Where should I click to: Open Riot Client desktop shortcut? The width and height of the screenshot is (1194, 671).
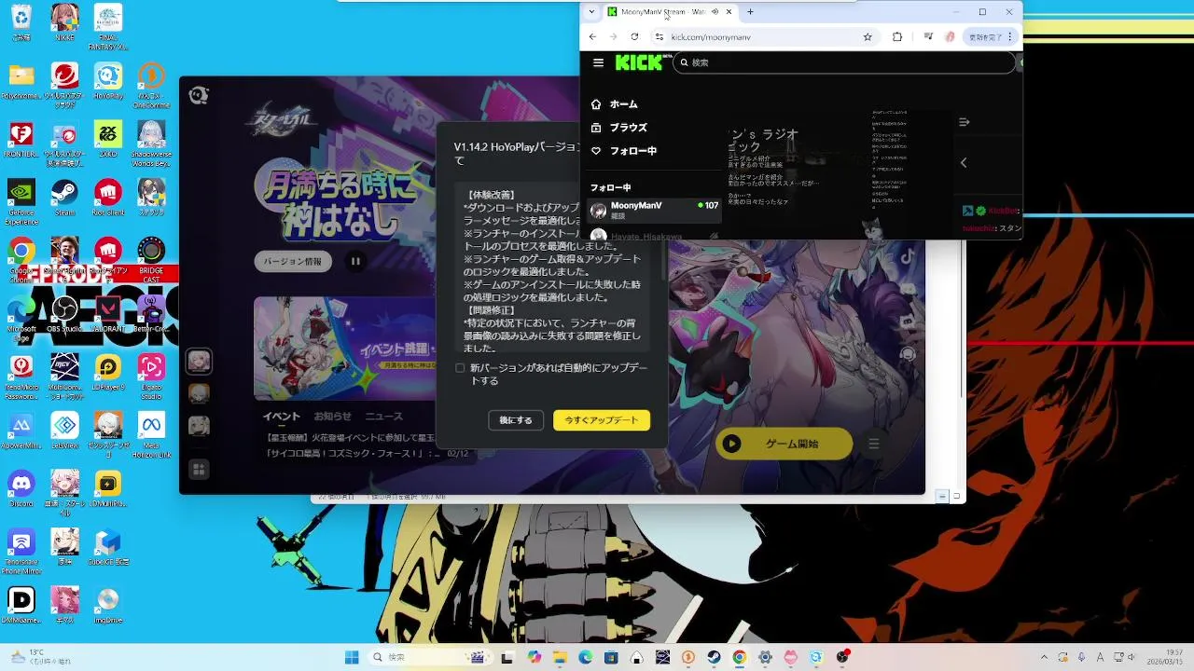(x=108, y=197)
